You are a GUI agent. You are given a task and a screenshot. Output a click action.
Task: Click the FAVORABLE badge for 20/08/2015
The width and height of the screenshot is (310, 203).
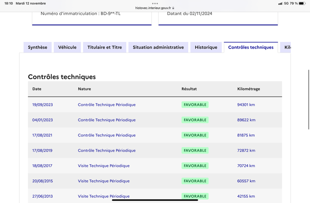click(195, 181)
